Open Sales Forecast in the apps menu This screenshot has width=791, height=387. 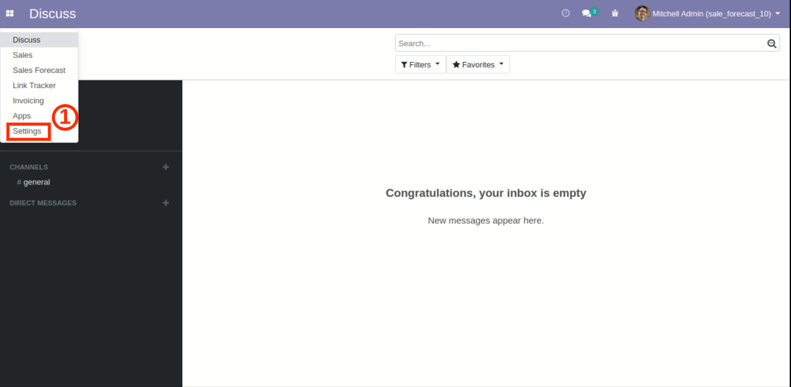pos(39,71)
